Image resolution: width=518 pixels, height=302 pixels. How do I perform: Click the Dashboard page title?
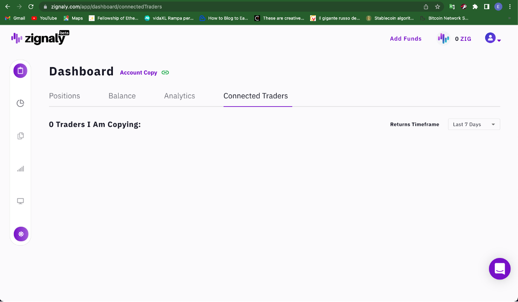[x=81, y=71]
